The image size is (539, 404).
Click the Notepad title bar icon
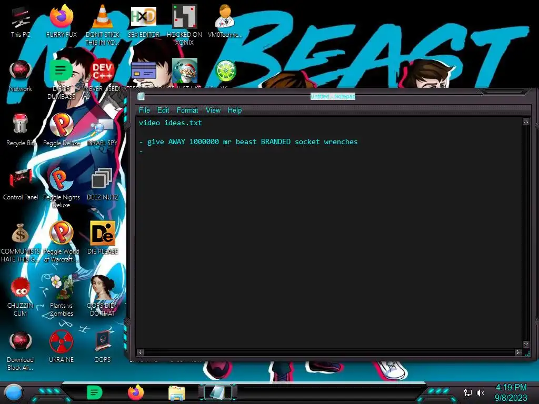point(141,97)
